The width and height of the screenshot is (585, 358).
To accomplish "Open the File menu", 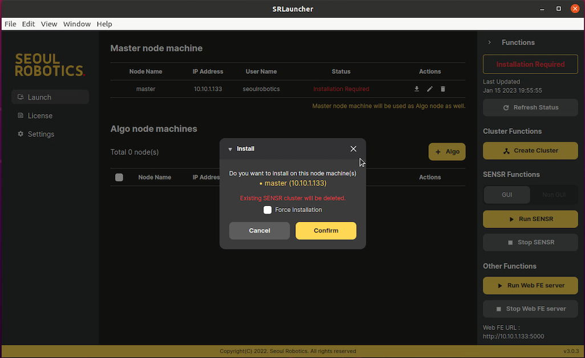I will tap(10, 24).
